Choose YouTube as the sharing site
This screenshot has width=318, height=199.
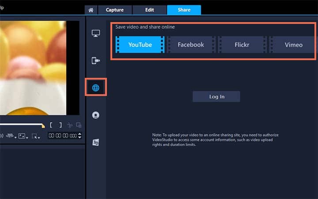click(x=140, y=45)
